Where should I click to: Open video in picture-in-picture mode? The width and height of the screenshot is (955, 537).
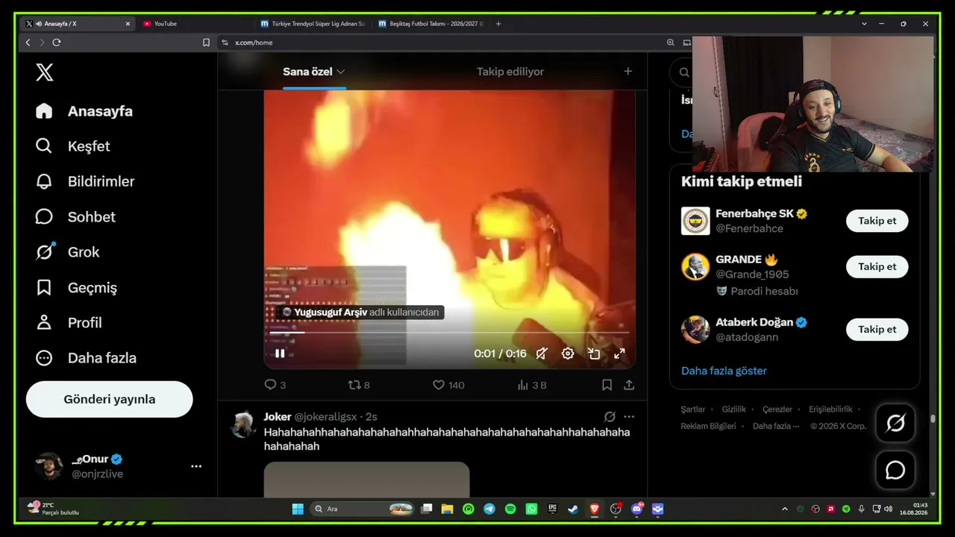(x=594, y=354)
